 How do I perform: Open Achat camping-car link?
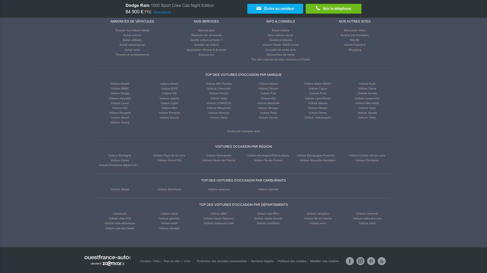click(132, 45)
